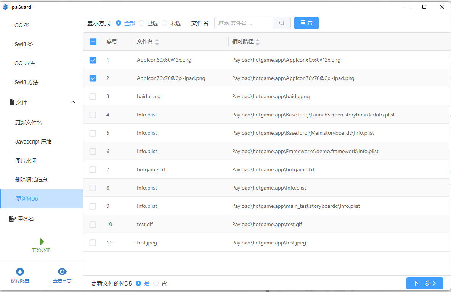
Task: Click the 保存配置 label
Action: (x=20, y=281)
